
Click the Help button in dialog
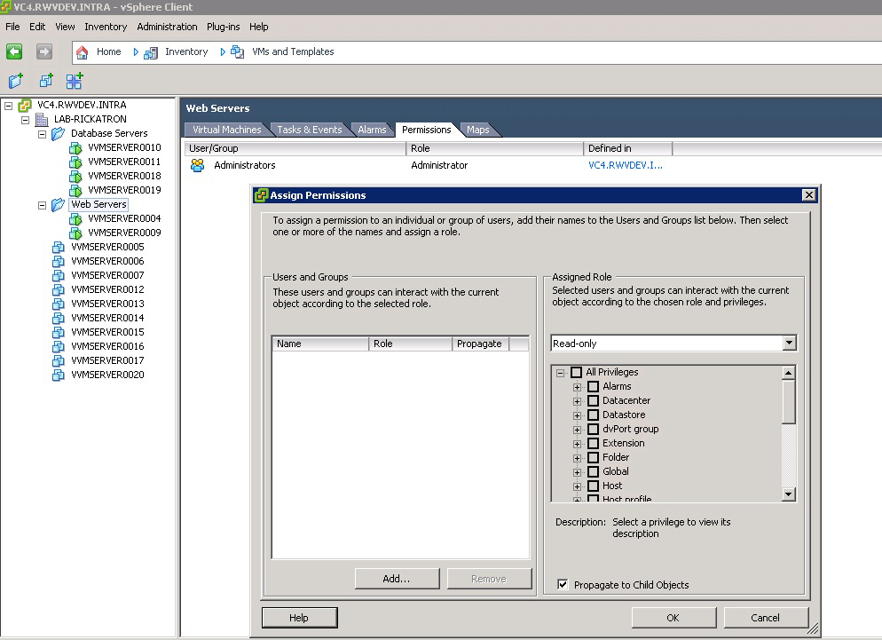tap(299, 618)
